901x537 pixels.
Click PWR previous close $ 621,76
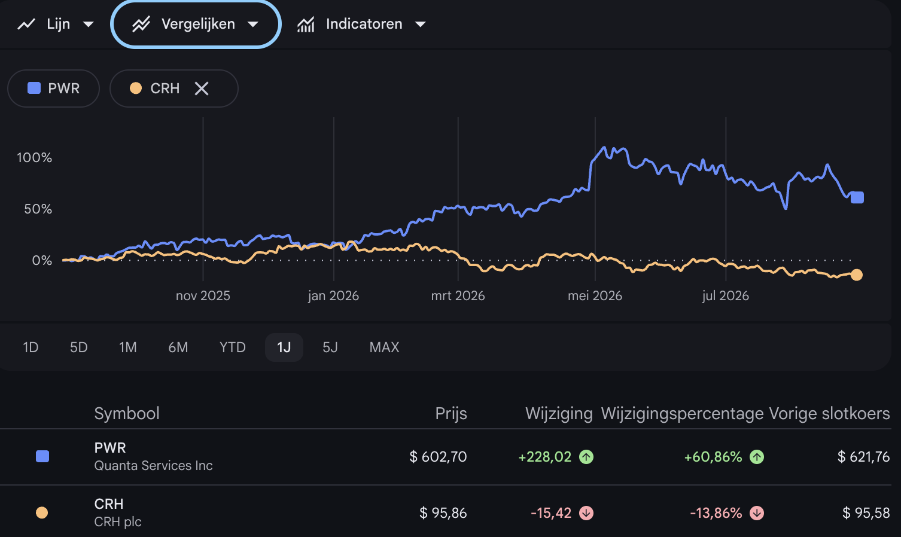[864, 457]
